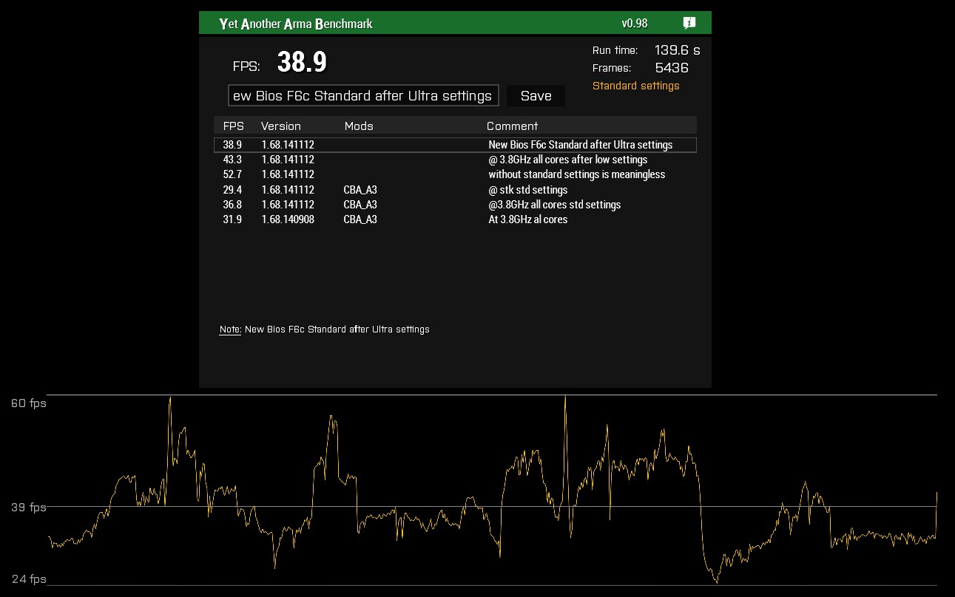Screen dimensions: 955x597
Task: Sort results by the FPS column header
Action: pyautogui.click(x=234, y=126)
